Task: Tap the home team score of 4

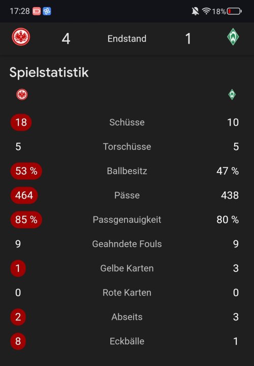Action: (66, 39)
